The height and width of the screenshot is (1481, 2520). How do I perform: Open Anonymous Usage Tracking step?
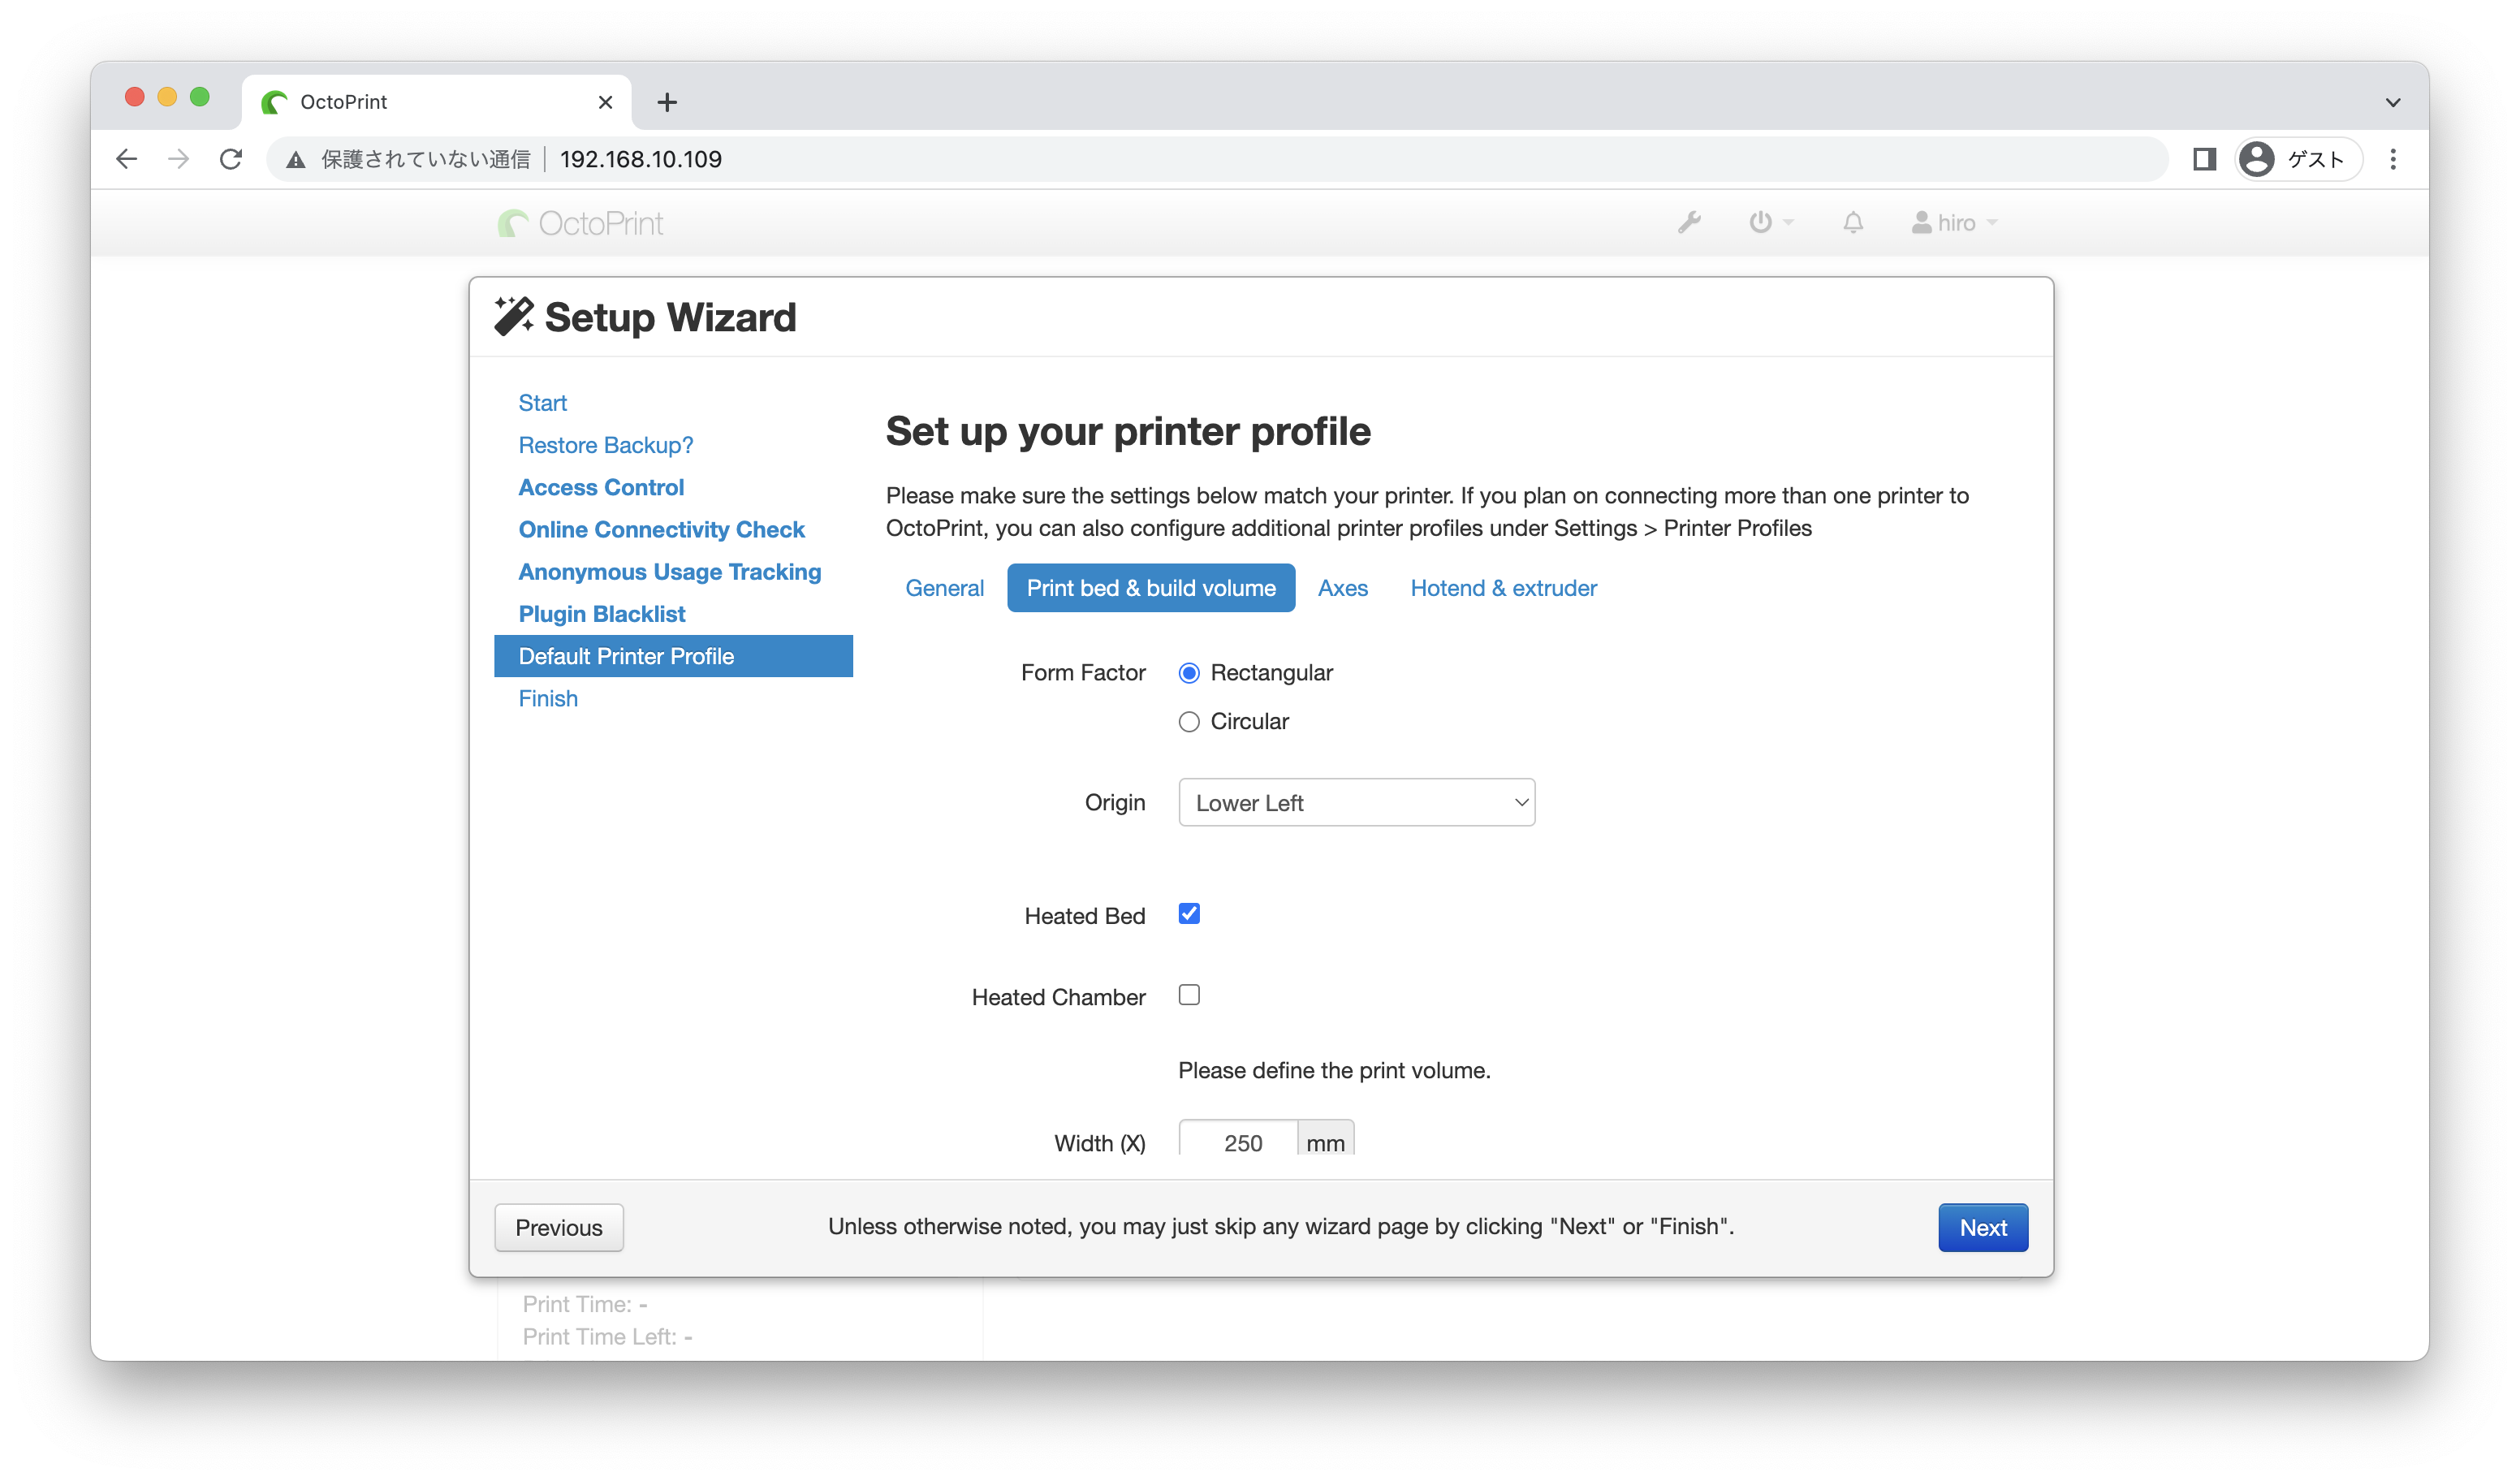tap(669, 572)
